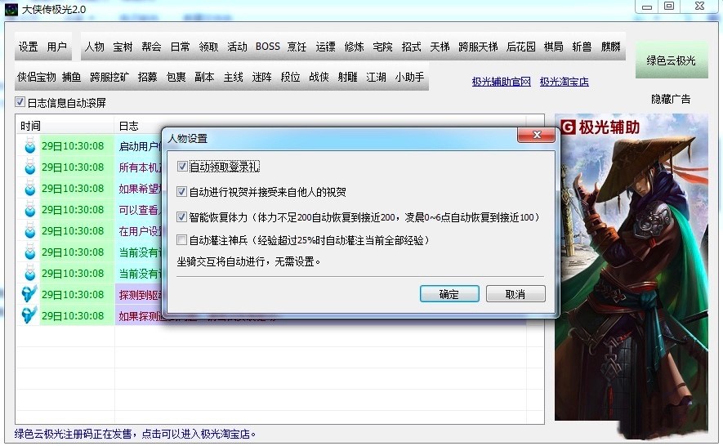Viewport: 723px width, 446px height.
Task: Switch to the 人物 tab
Action: (95, 47)
